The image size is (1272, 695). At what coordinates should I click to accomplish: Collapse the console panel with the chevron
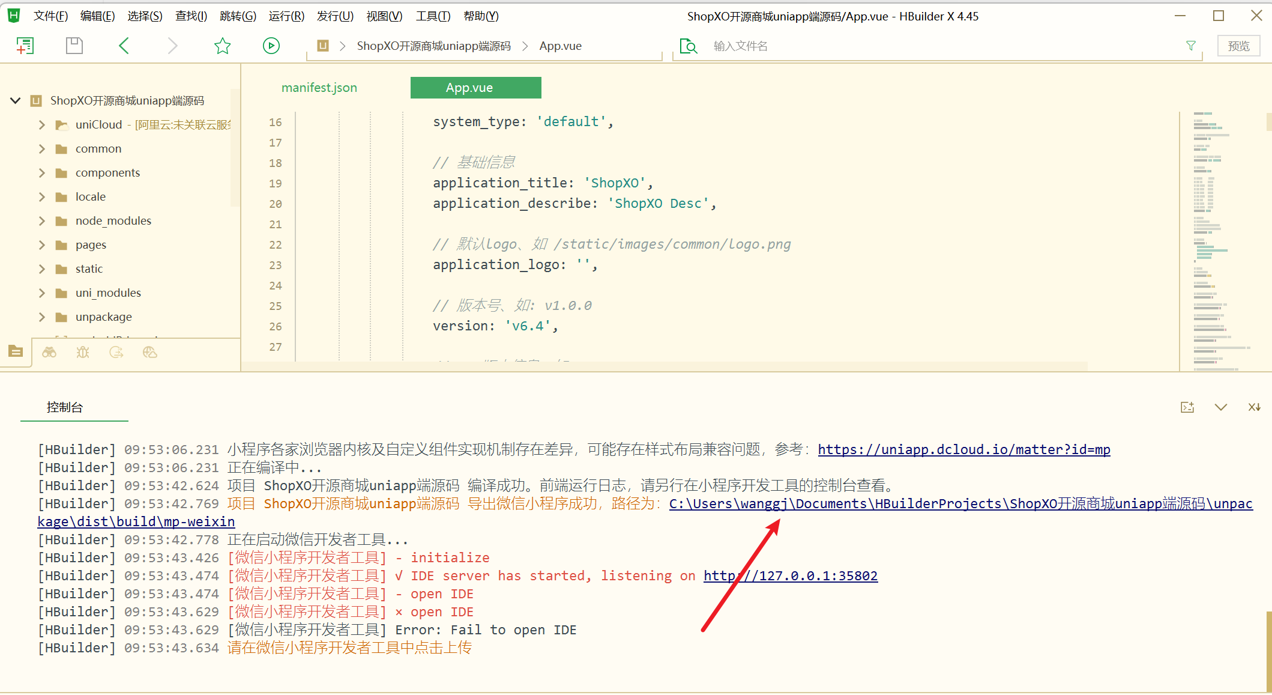pyautogui.click(x=1220, y=407)
